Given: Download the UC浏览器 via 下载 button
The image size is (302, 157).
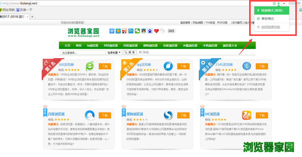Looking at the screenshot, I should tap(262, 115).
